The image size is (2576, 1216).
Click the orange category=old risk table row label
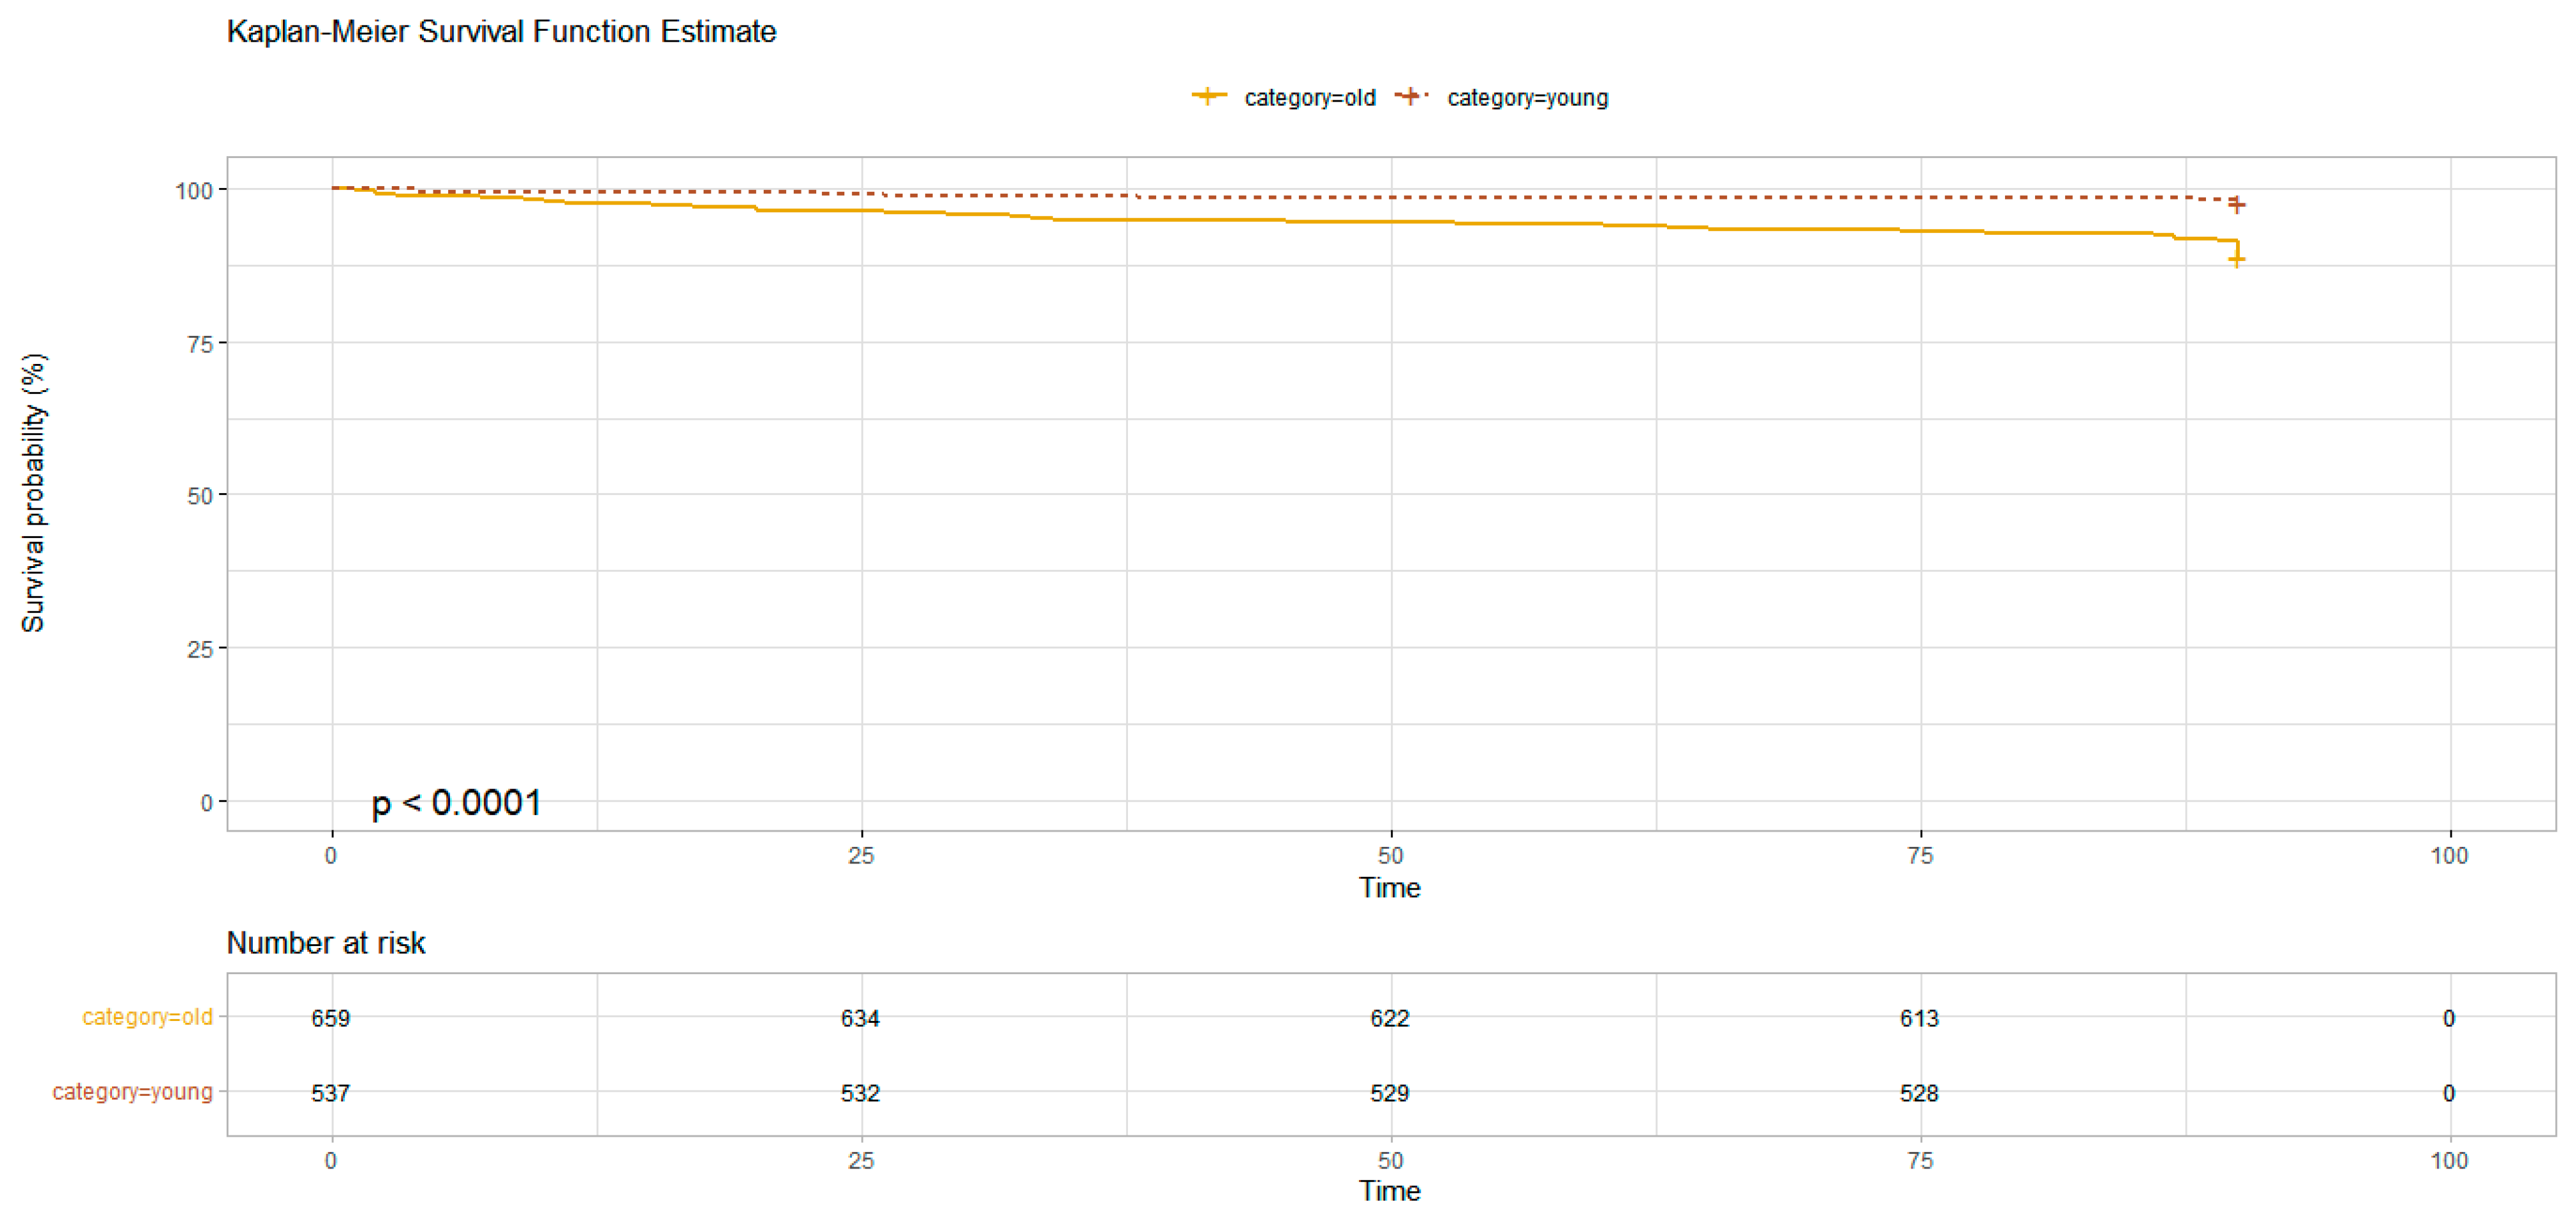click(x=147, y=1017)
